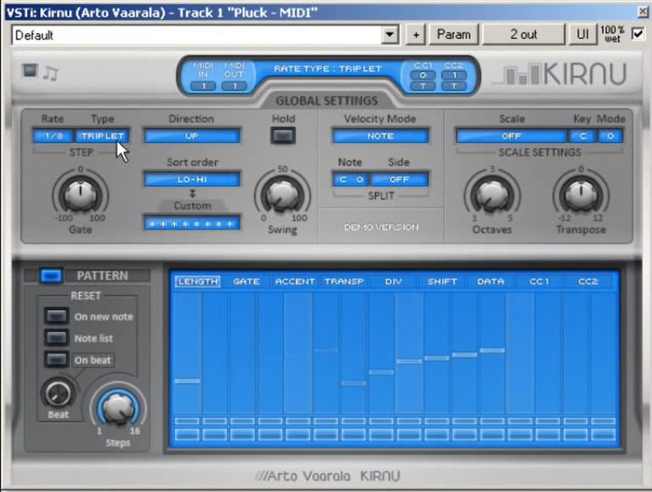Screen dimensions: 652x492
Task: Click the small monitor icon beside music note
Action: [30, 71]
